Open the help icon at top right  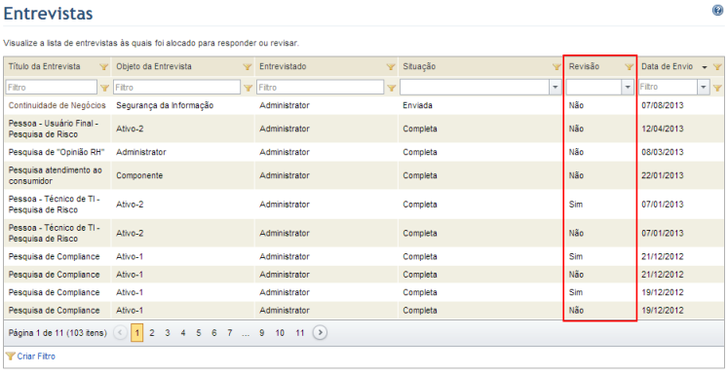click(x=718, y=11)
